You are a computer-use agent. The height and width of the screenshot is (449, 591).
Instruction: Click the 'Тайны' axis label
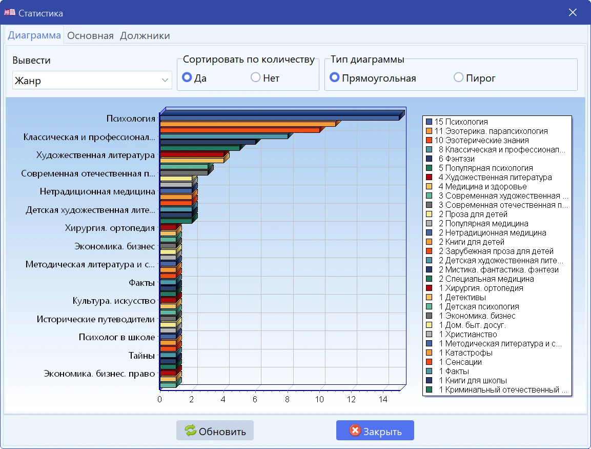coord(141,356)
